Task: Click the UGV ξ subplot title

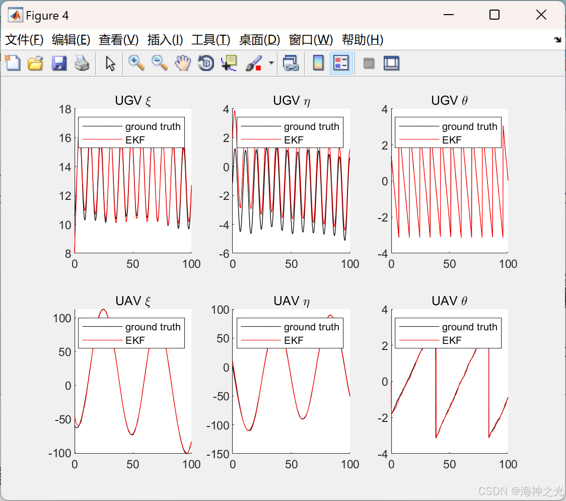Action: [x=133, y=100]
